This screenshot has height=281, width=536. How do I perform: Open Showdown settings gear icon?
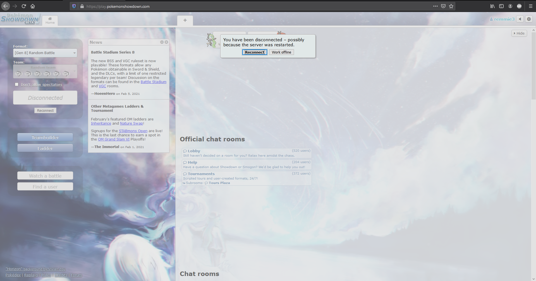pos(529,19)
